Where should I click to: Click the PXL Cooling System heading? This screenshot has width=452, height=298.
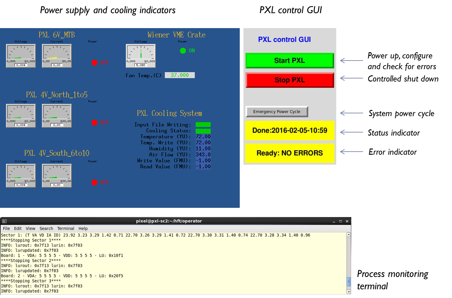click(170, 113)
